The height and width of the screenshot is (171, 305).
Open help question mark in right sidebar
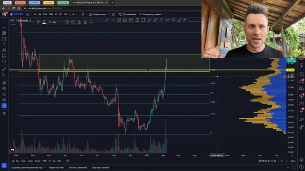tap(302, 167)
